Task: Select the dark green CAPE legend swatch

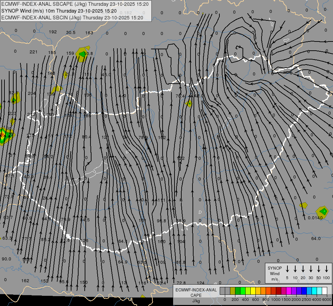Action: (238, 291)
